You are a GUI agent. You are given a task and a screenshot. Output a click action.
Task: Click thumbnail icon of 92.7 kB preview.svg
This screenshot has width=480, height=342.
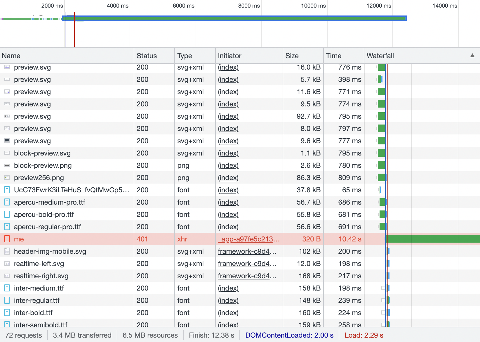(7, 116)
